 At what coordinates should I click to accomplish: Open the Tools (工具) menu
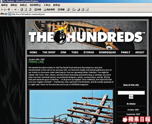[x=47, y=5]
